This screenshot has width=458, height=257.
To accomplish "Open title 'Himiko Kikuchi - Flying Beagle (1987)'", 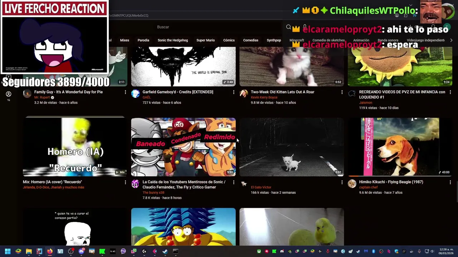I will pyautogui.click(x=391, y=182).
